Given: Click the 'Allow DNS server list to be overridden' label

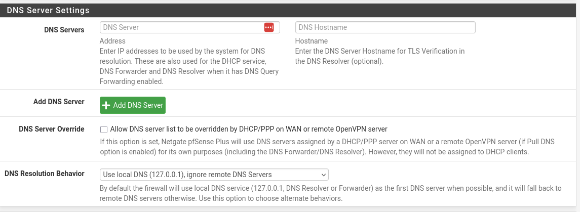Looking at the screenshot, I should pyautogui.click(x=248, y=129).
